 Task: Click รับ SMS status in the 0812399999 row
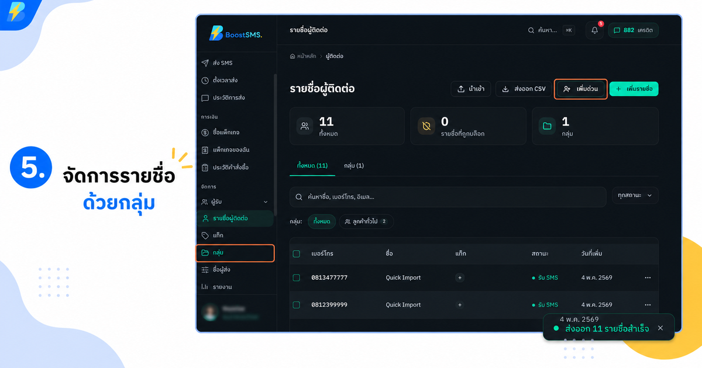click(x=545, y=305)
